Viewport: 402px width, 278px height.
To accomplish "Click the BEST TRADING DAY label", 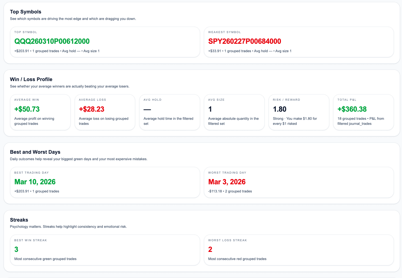I will [31, 173].
